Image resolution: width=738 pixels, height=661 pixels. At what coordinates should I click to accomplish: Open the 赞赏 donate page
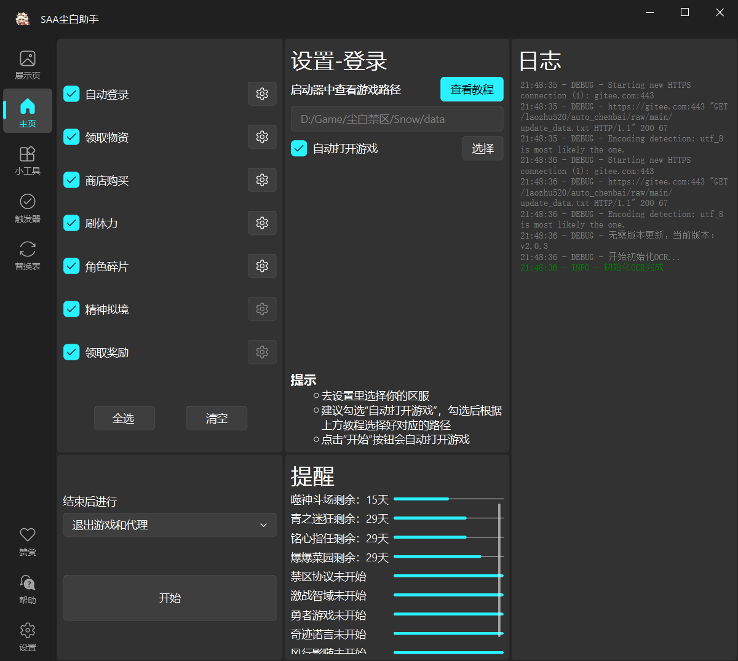28,541
